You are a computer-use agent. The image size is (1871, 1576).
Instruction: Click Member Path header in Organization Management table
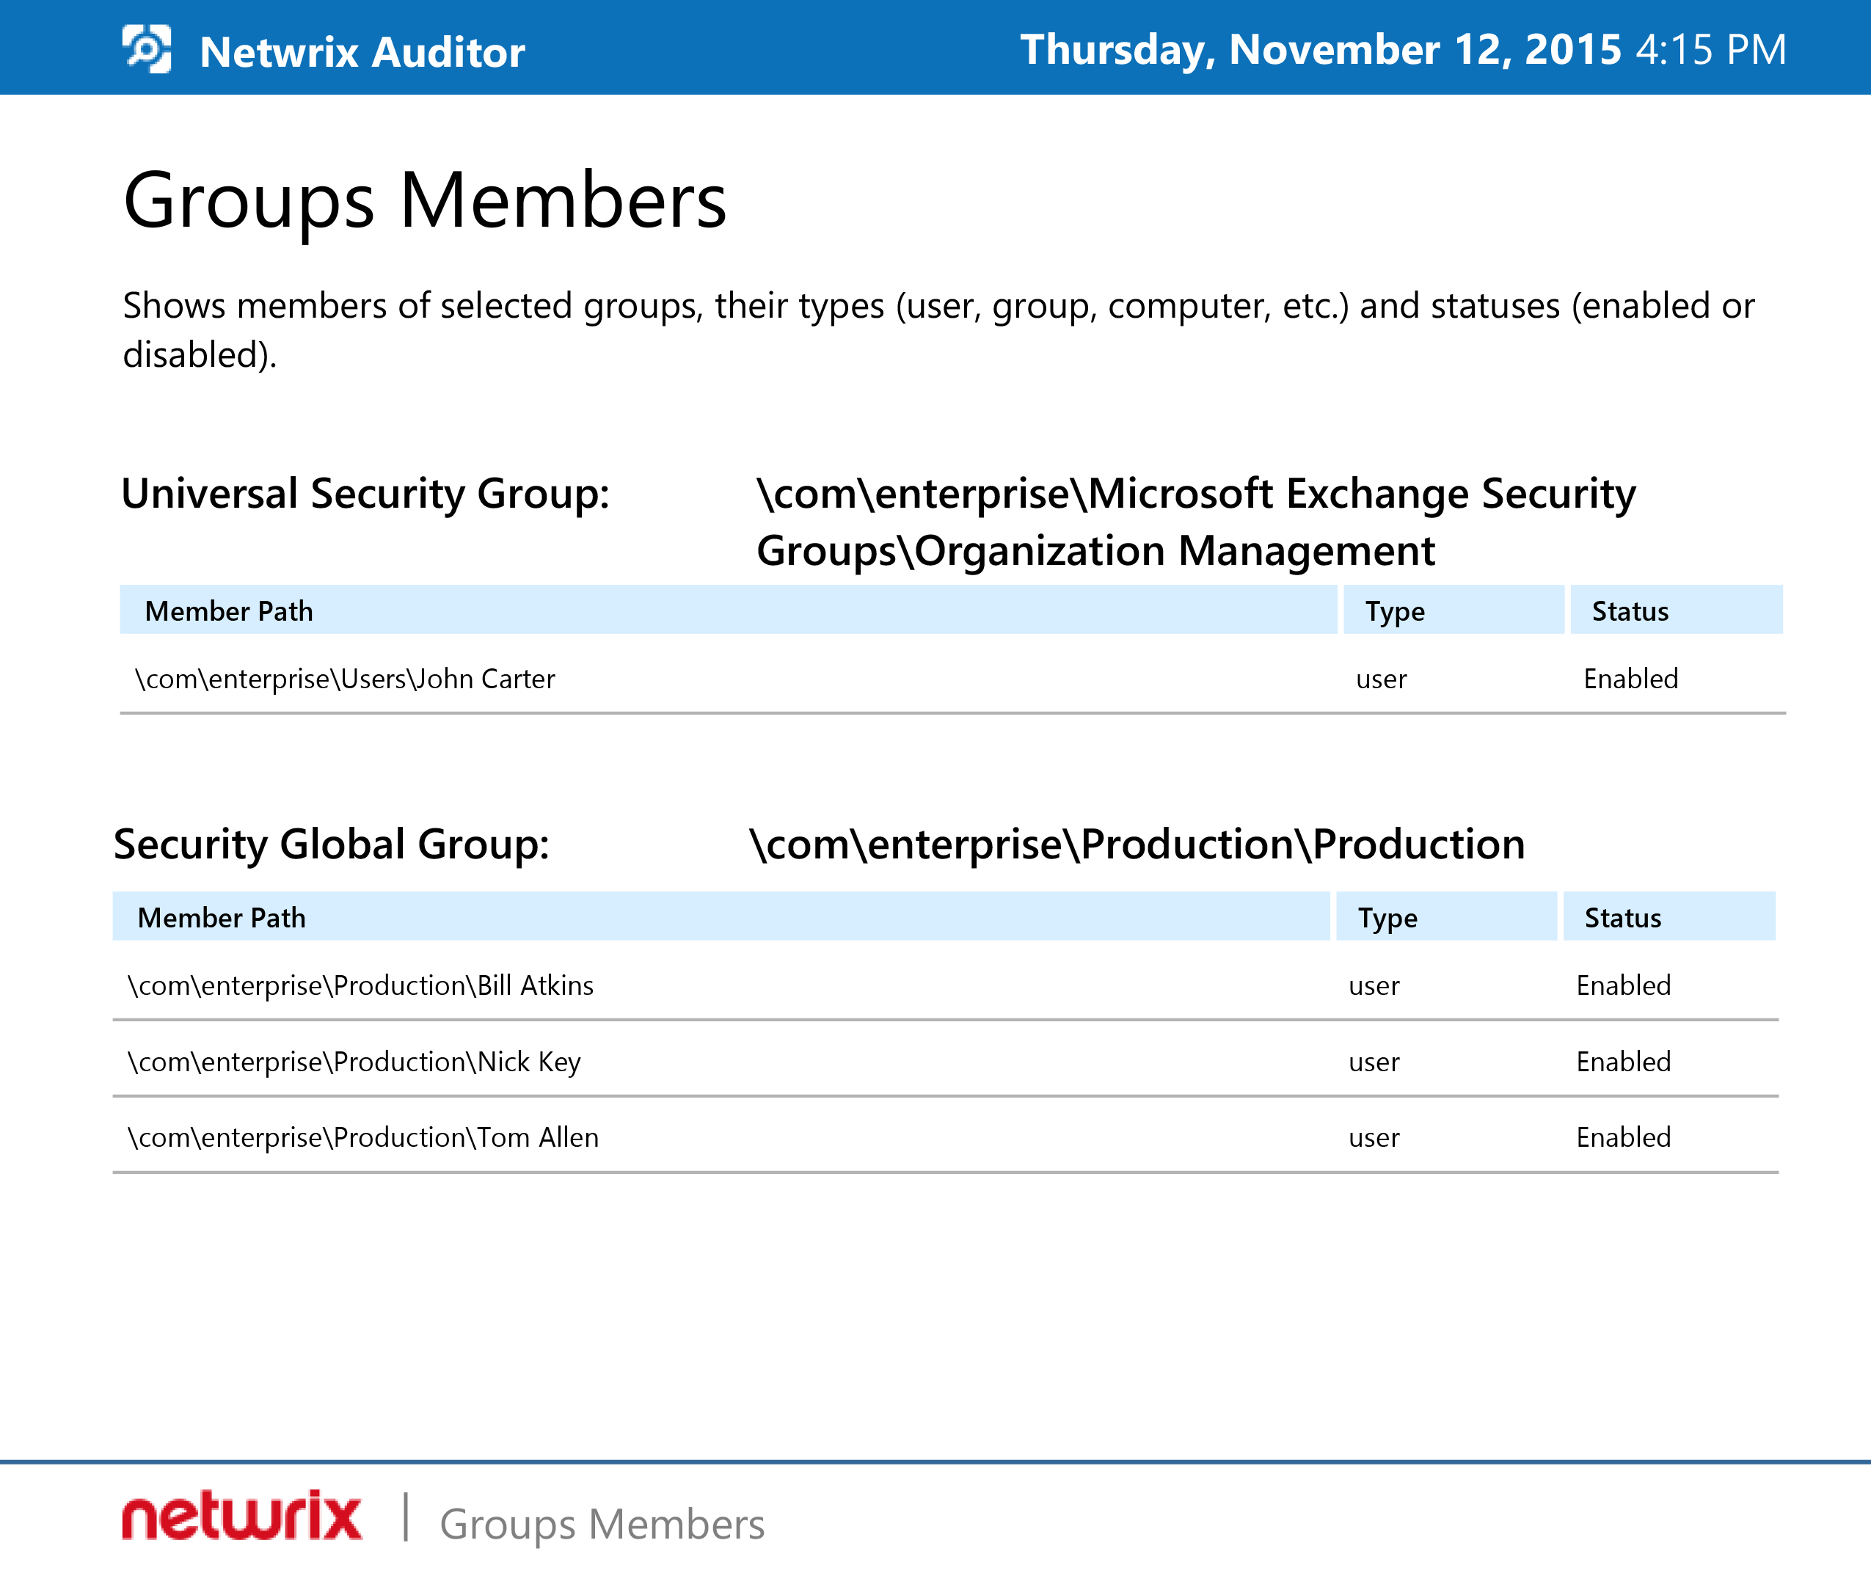coord(229,611)
